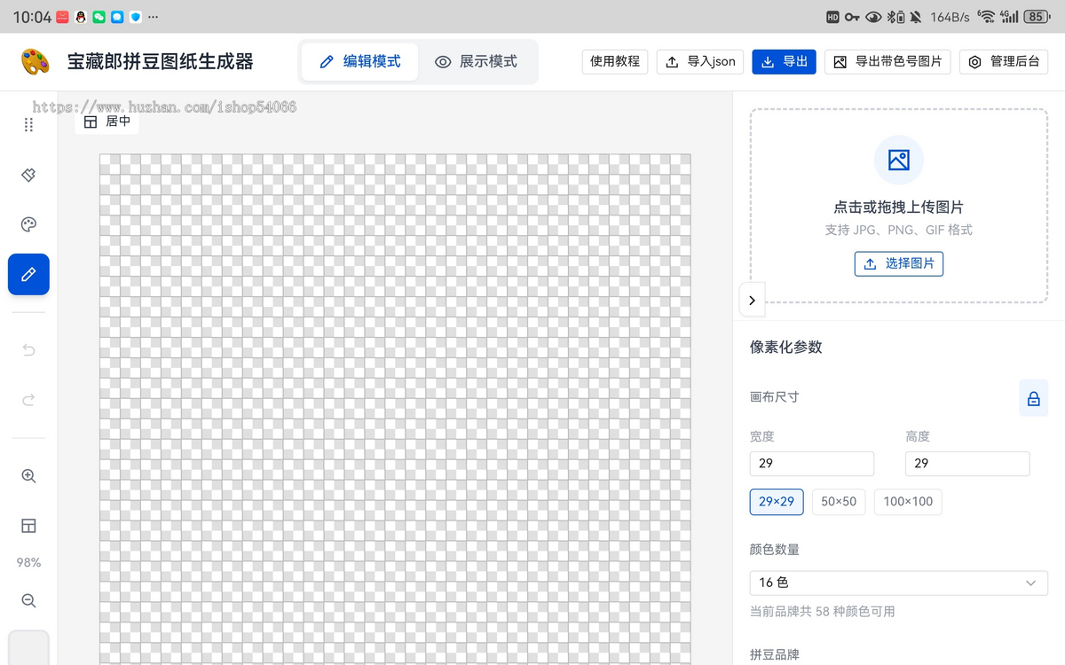
Task: Click the VPN key status icon
Action: tap(852, 17)
